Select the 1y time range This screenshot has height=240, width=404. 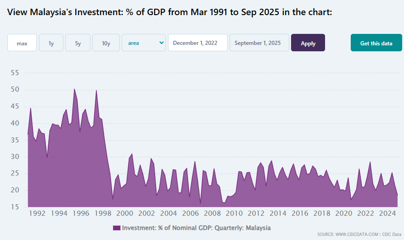[x=51, y=43]
